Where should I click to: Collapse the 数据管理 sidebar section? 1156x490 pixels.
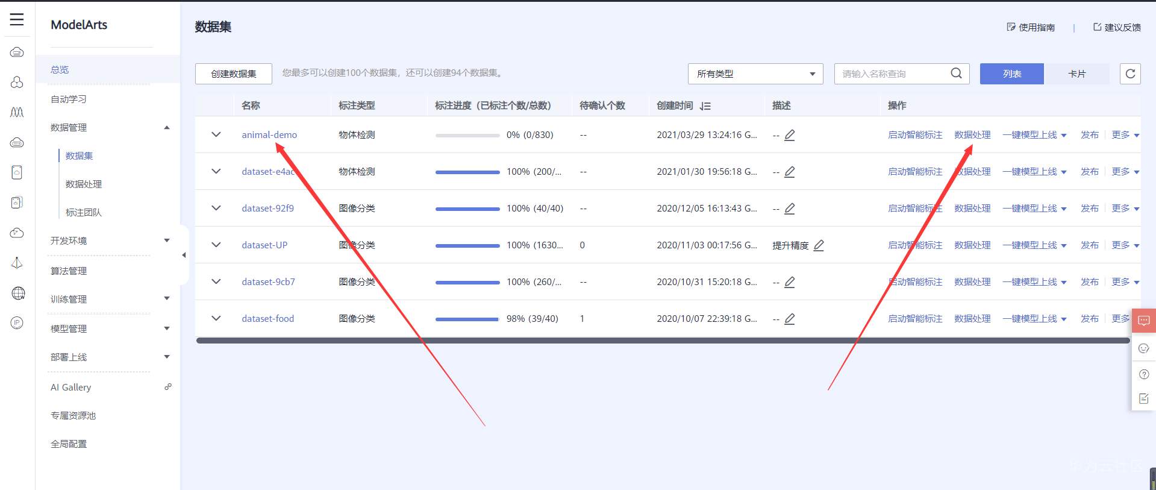pos(167,127)
